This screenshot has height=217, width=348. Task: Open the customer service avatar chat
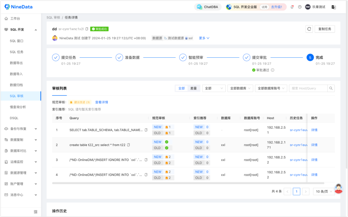[x=338, y=189]
